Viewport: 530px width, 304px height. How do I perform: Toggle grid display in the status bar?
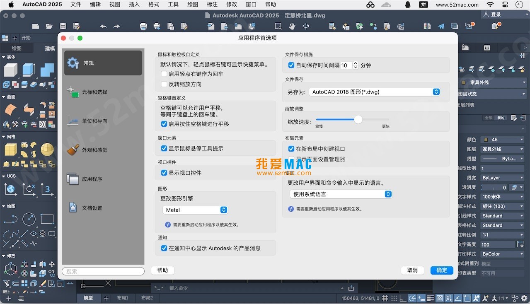pos(385,298)
